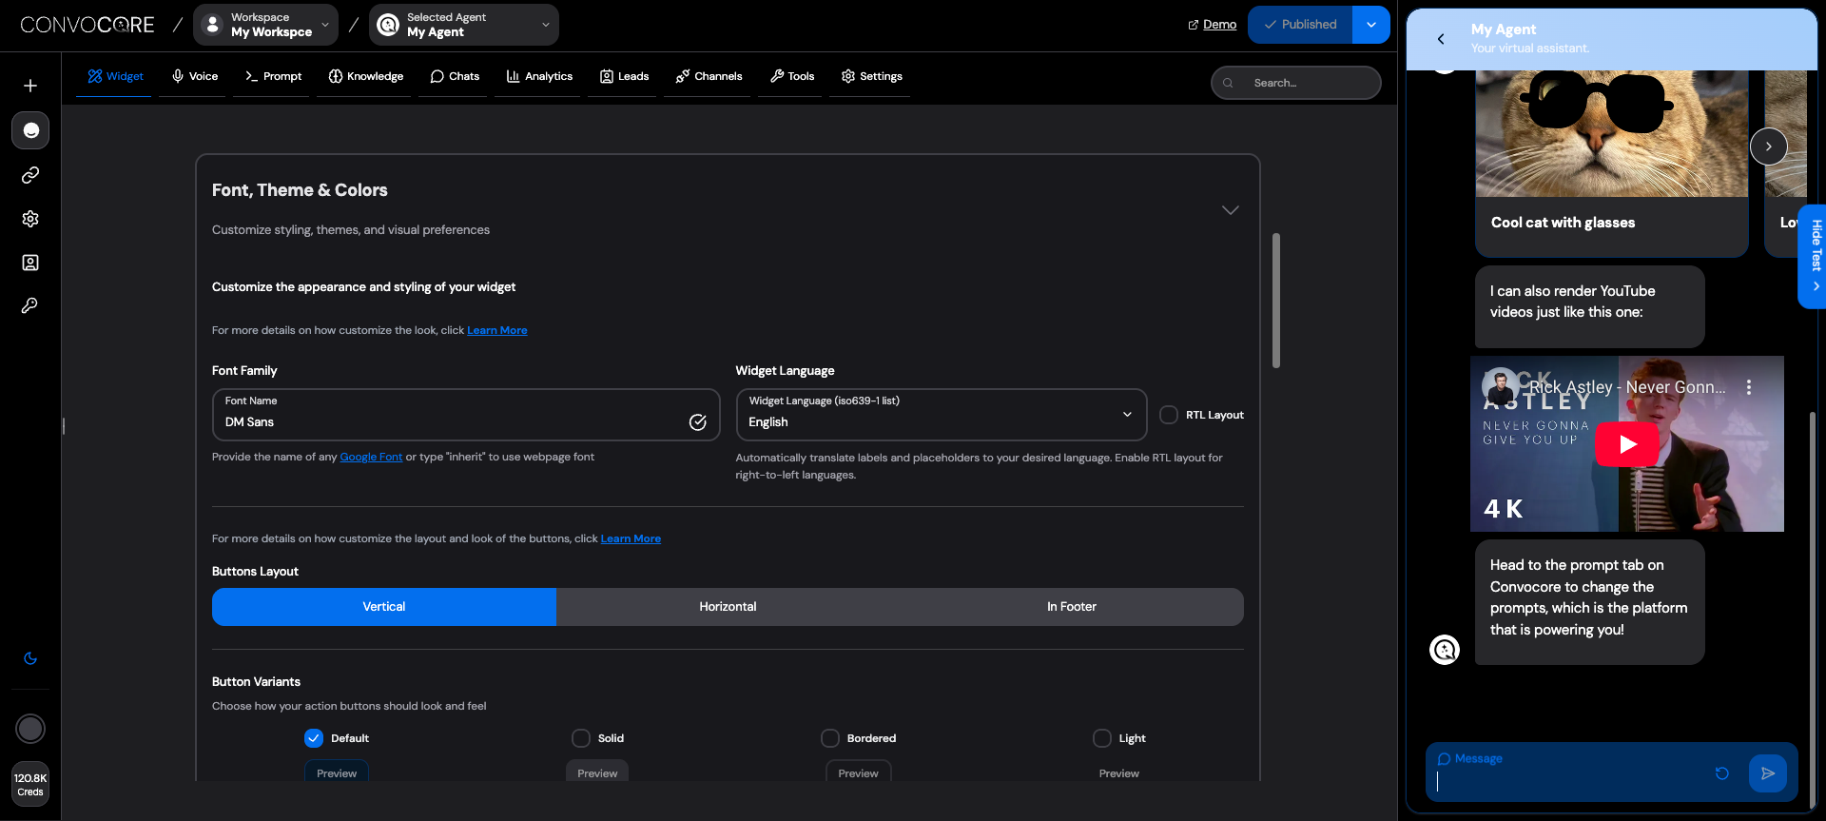The height and width of the screenshot is (821, 1826).
Task: Click the Preview button under Bordered
Action: (x=858, y=772)
